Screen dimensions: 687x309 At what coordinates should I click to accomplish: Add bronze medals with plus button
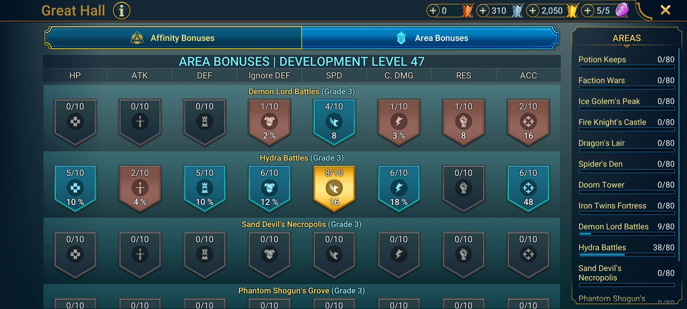[x=433, y=11]
